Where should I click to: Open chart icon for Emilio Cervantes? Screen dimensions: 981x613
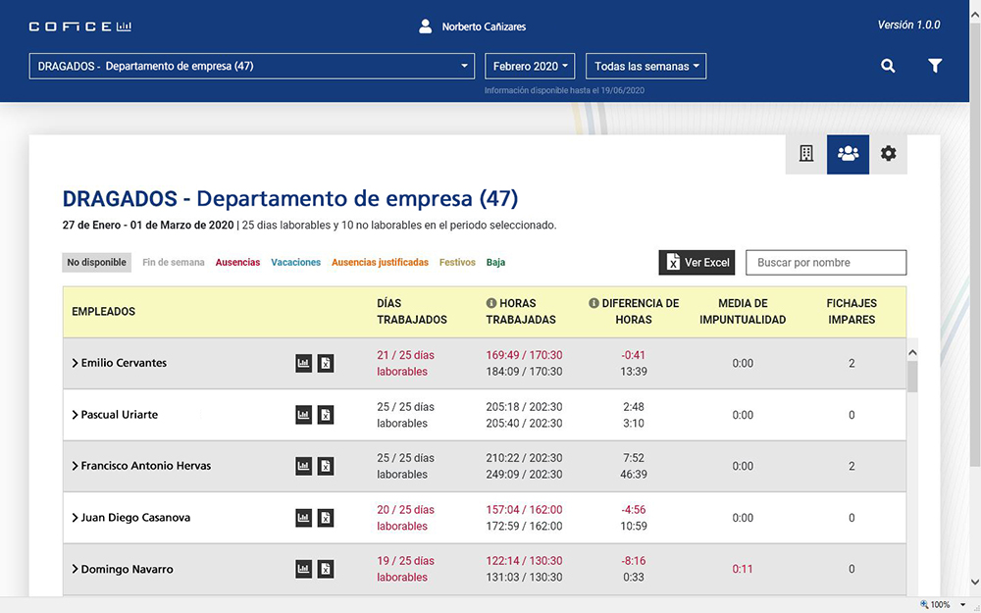pyautogui.click(x=304, y=363)
